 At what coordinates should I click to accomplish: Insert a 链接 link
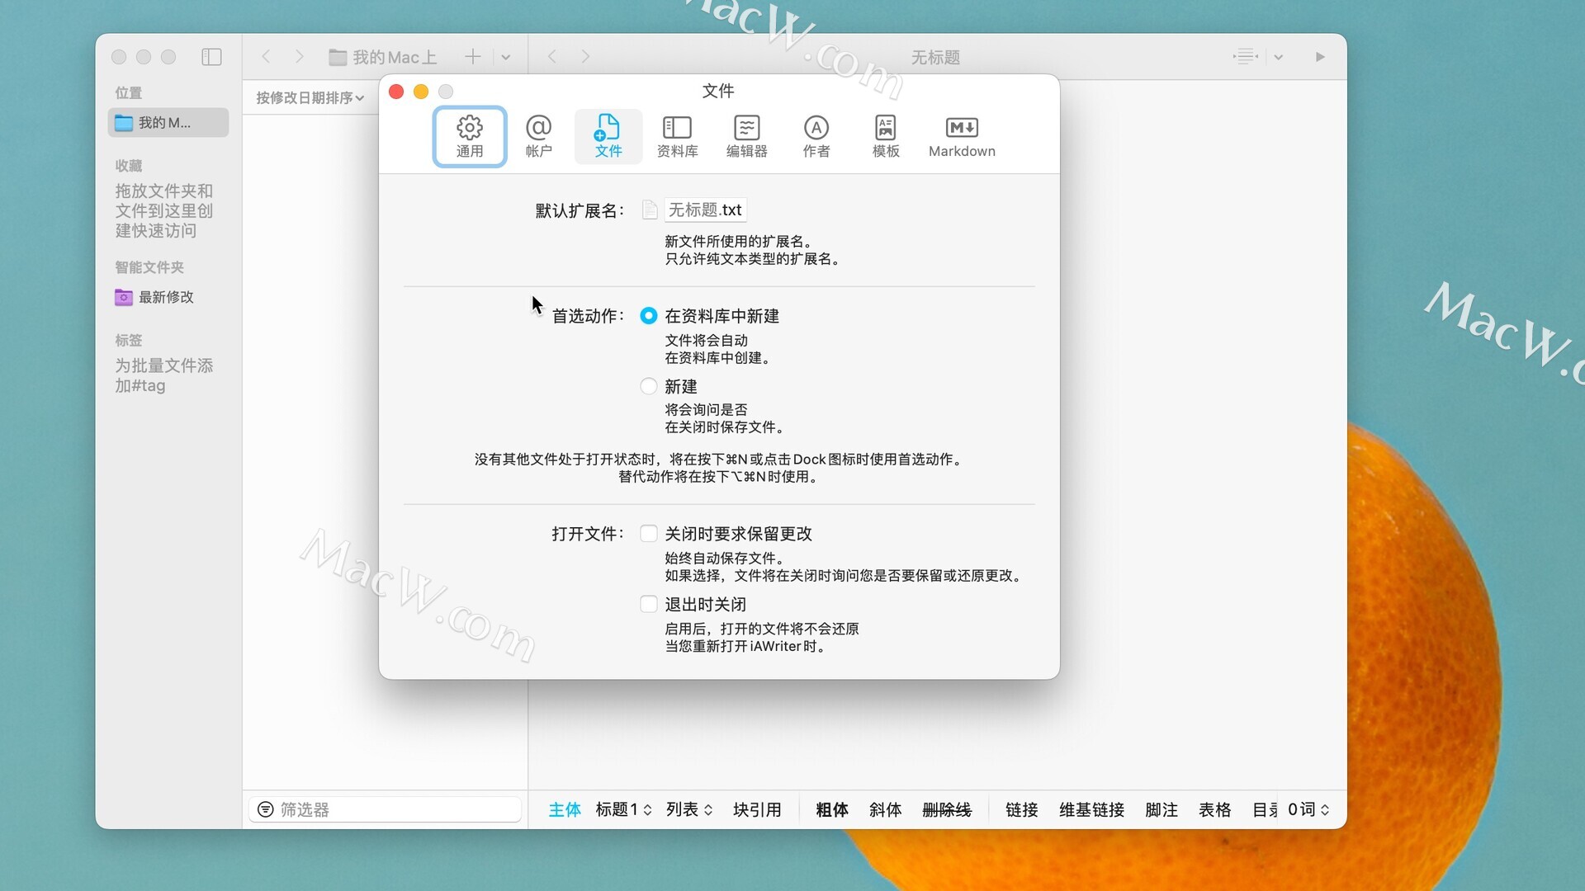click(1022, 809)
